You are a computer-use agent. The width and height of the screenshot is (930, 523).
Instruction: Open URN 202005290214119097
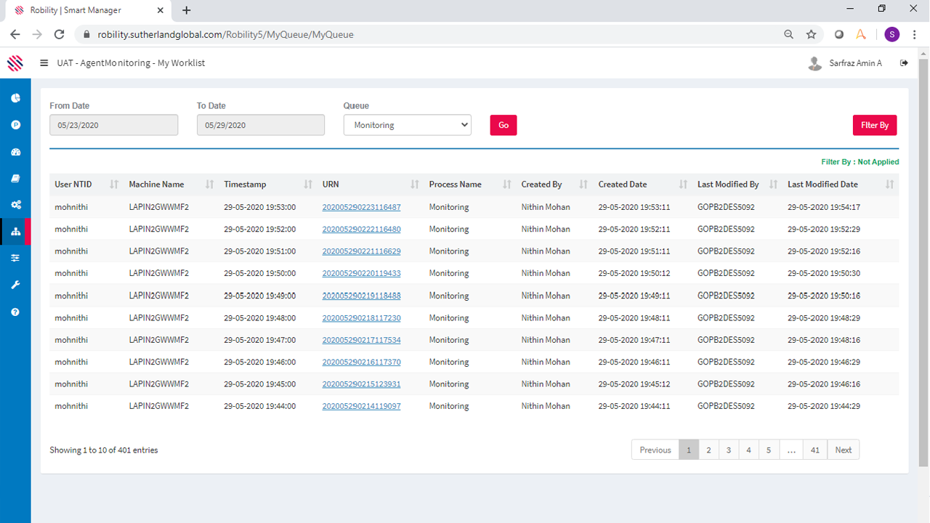click(361, 406)
